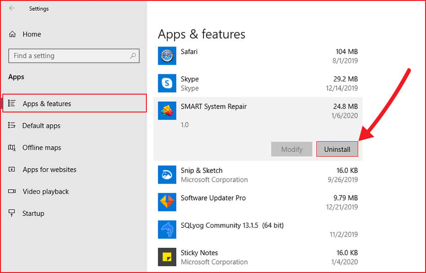Image resolution: width=426 pixels, height=273 pixels.
Task: Click the Sticky Notes app icon
Action: point(167,257)
